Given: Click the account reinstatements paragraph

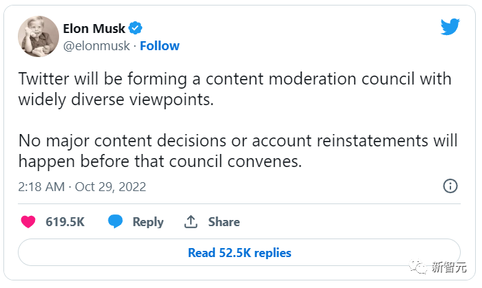Looking at the screenshot, I should (234, 153).
